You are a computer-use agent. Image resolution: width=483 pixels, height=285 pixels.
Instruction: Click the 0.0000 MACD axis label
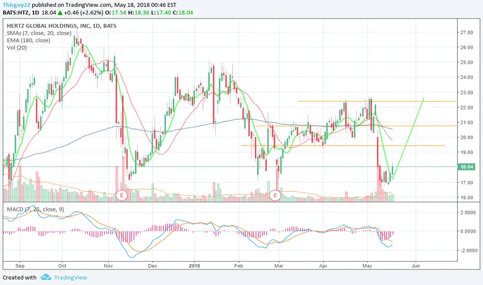click(x=468, y=231)
